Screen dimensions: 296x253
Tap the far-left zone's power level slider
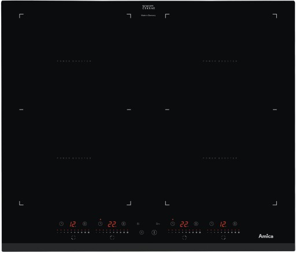pos(73,231)
